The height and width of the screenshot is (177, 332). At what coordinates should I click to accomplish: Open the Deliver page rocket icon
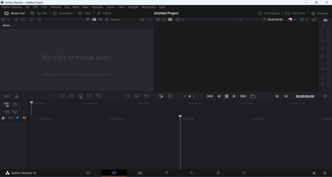coord(243,173)
